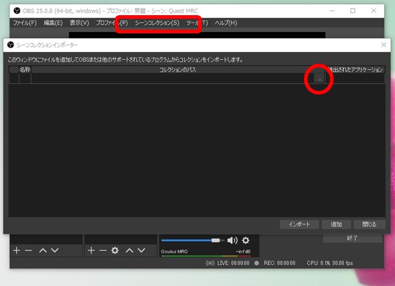Remove a source with the second minus icon
The height and width of the screenshot is (286, 395).
[x=103, y=250]
